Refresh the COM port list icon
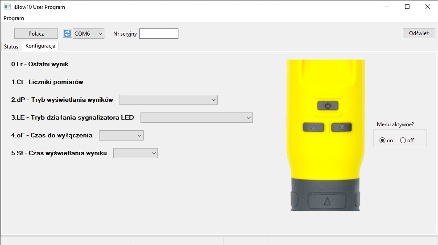Image resolution: width=438 pixels, height=245 pixels. (67, 33)
